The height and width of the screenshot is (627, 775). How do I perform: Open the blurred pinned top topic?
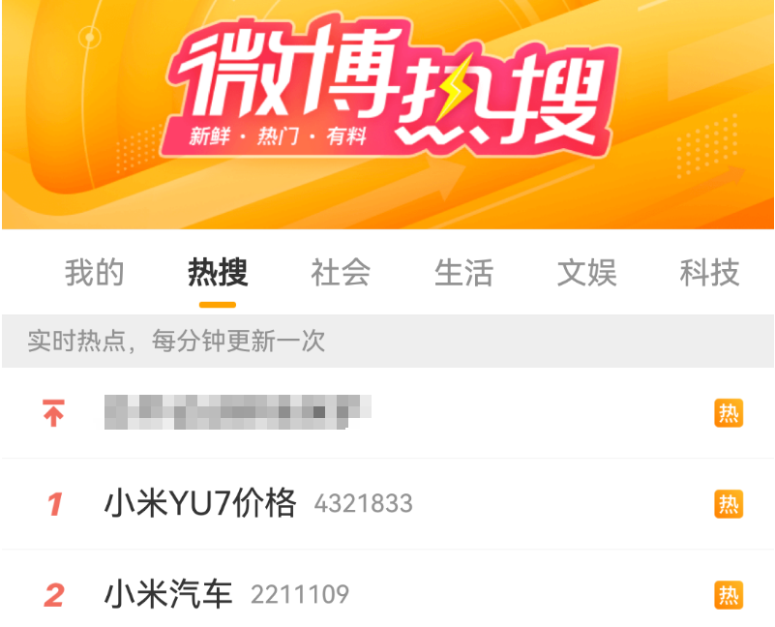(238, 412)
